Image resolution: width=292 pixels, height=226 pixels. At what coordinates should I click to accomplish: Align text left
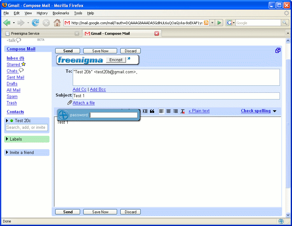click(161, 111)
